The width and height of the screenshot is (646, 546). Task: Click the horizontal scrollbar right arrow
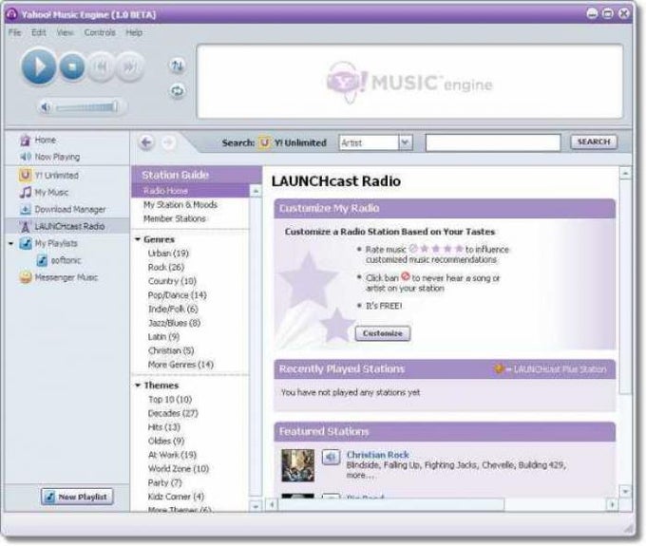click(612, 504)
